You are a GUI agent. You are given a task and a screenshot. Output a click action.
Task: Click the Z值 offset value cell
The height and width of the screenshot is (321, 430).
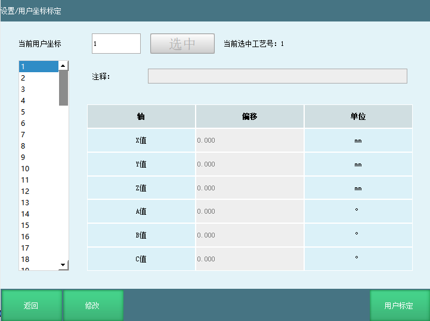click(249, 188)
